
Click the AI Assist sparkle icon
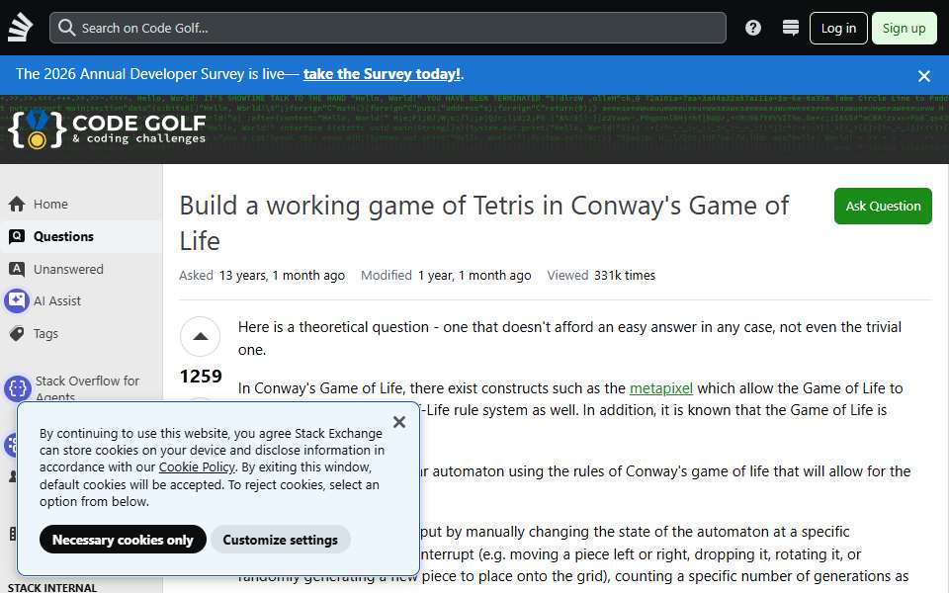click(17, 300)
